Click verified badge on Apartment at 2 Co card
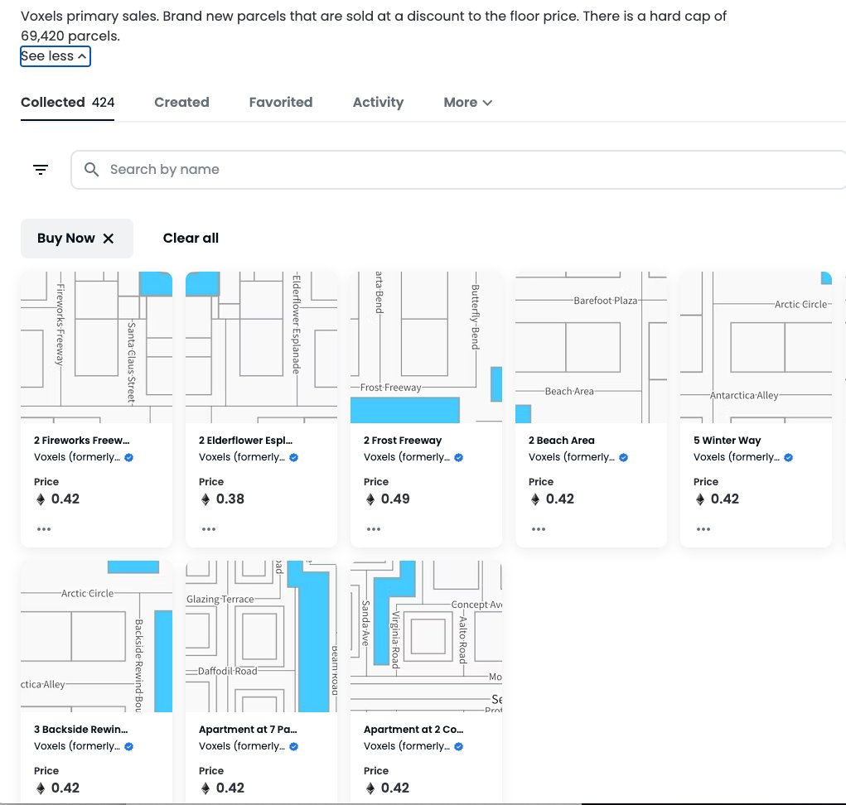 [458, 746]
